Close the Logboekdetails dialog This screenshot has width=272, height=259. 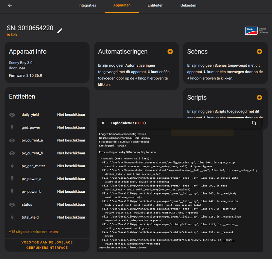(103, 123)
